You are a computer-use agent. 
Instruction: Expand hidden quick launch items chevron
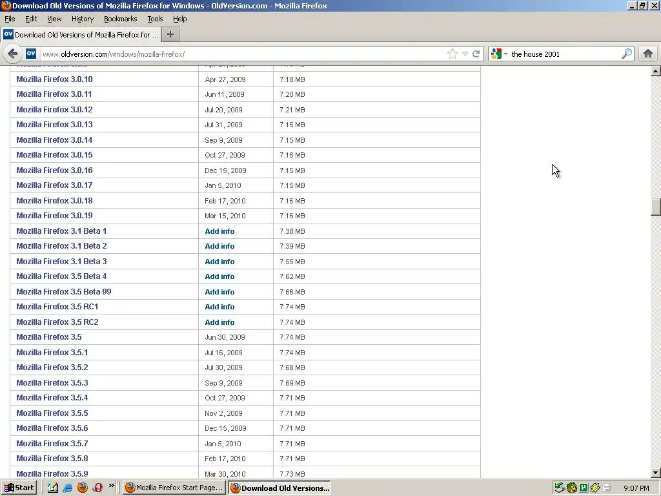point(111,486)
